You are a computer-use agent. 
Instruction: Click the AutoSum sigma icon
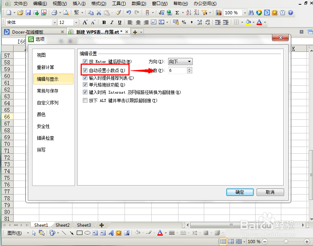pos(177,13)
